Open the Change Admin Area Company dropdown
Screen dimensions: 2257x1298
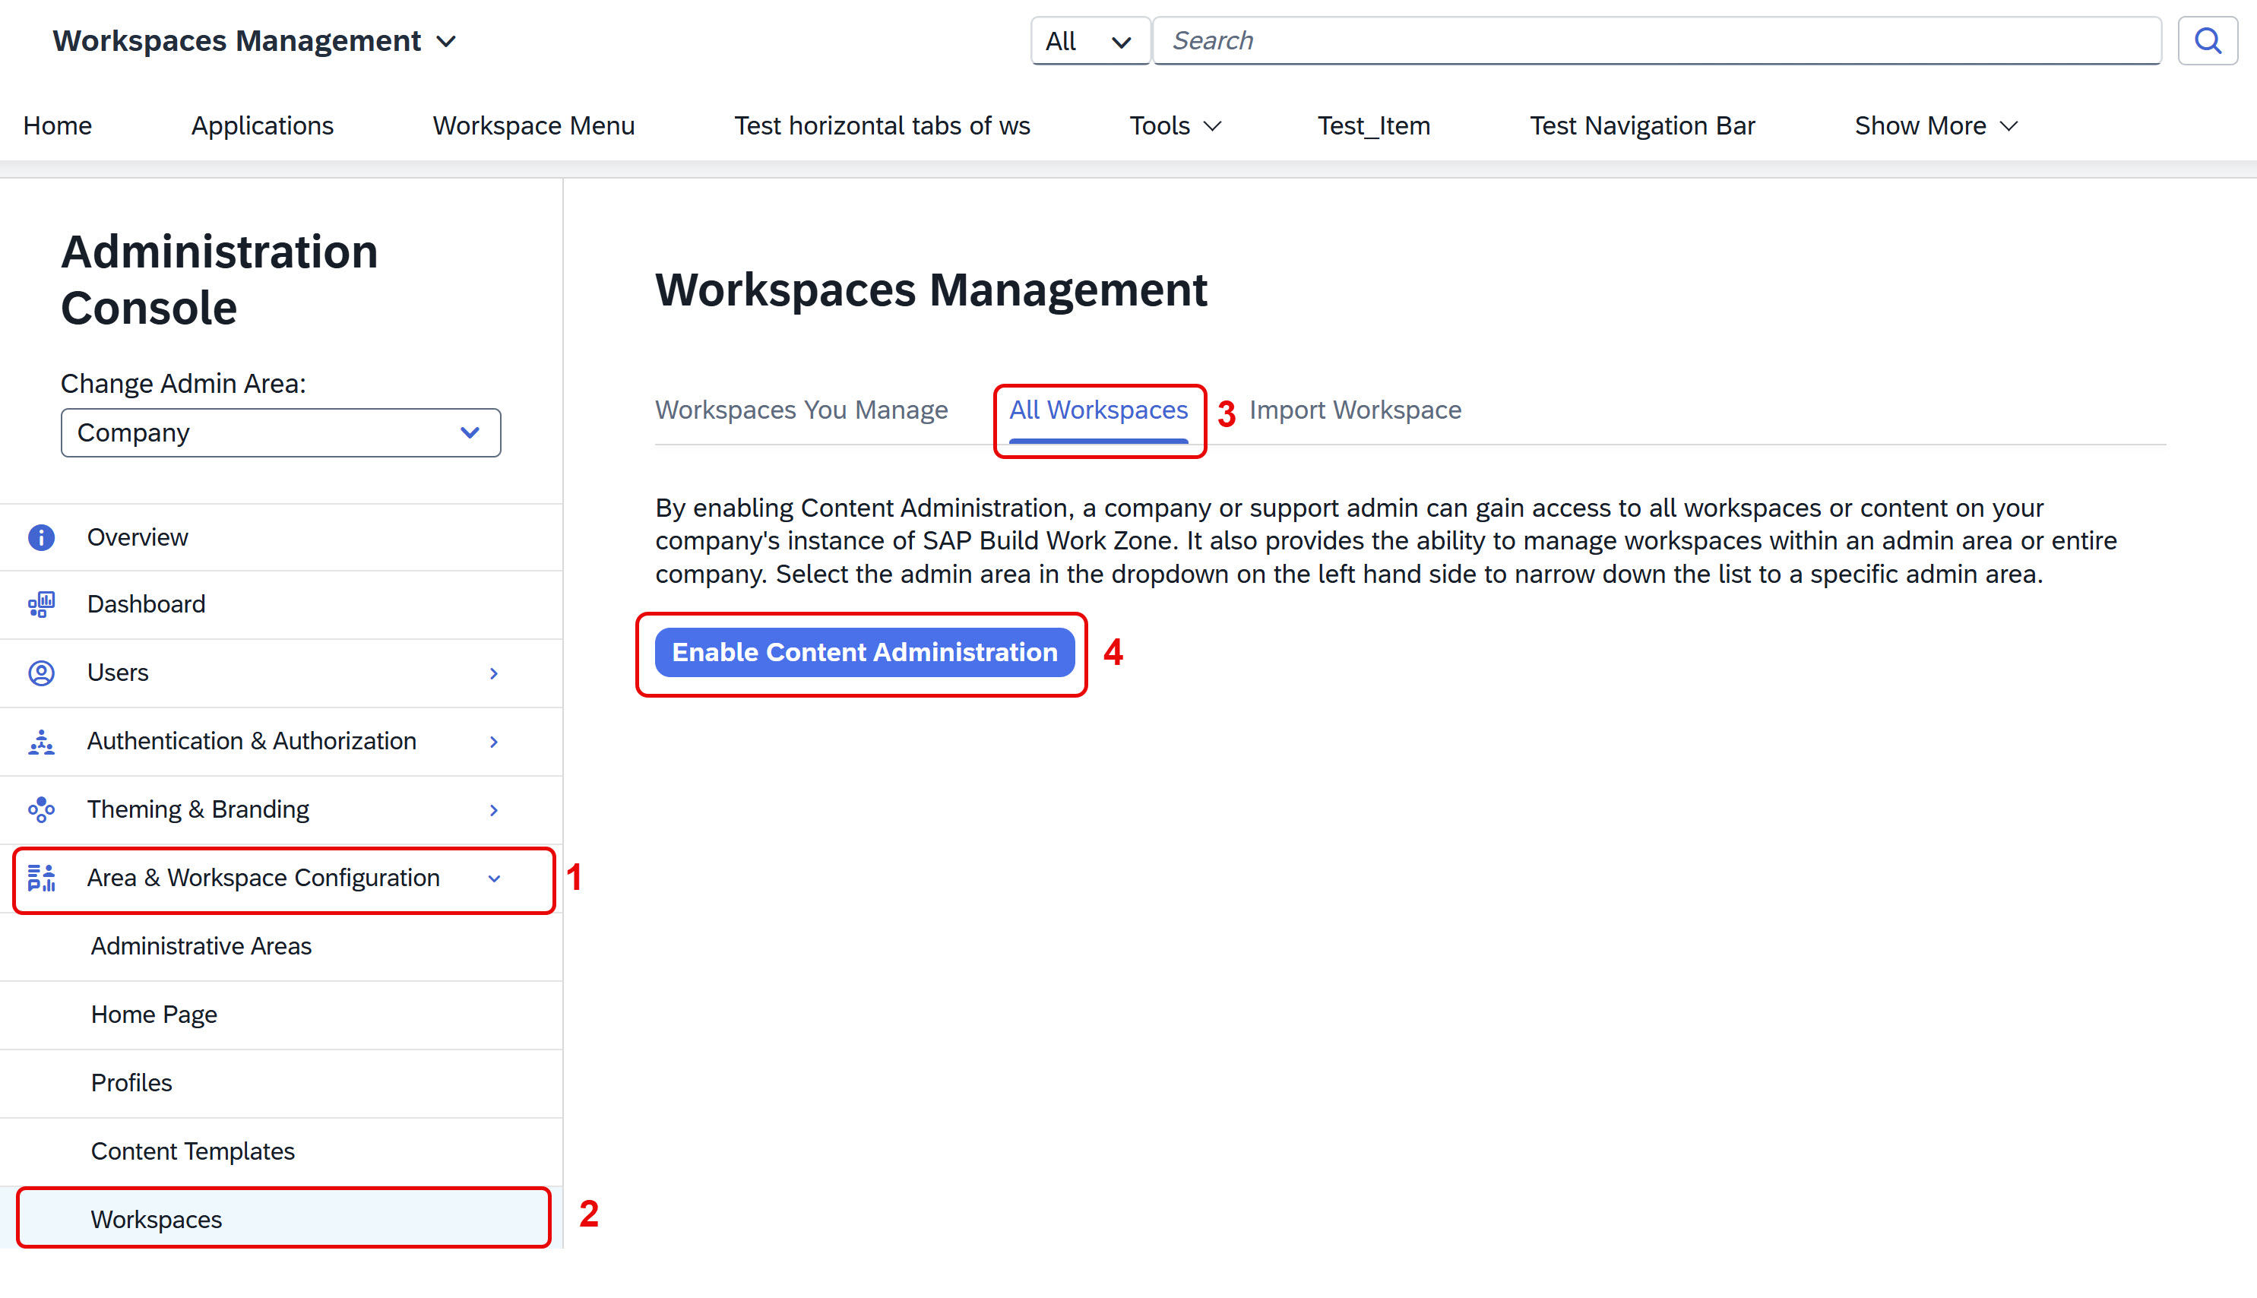click(x=280, y=433)
